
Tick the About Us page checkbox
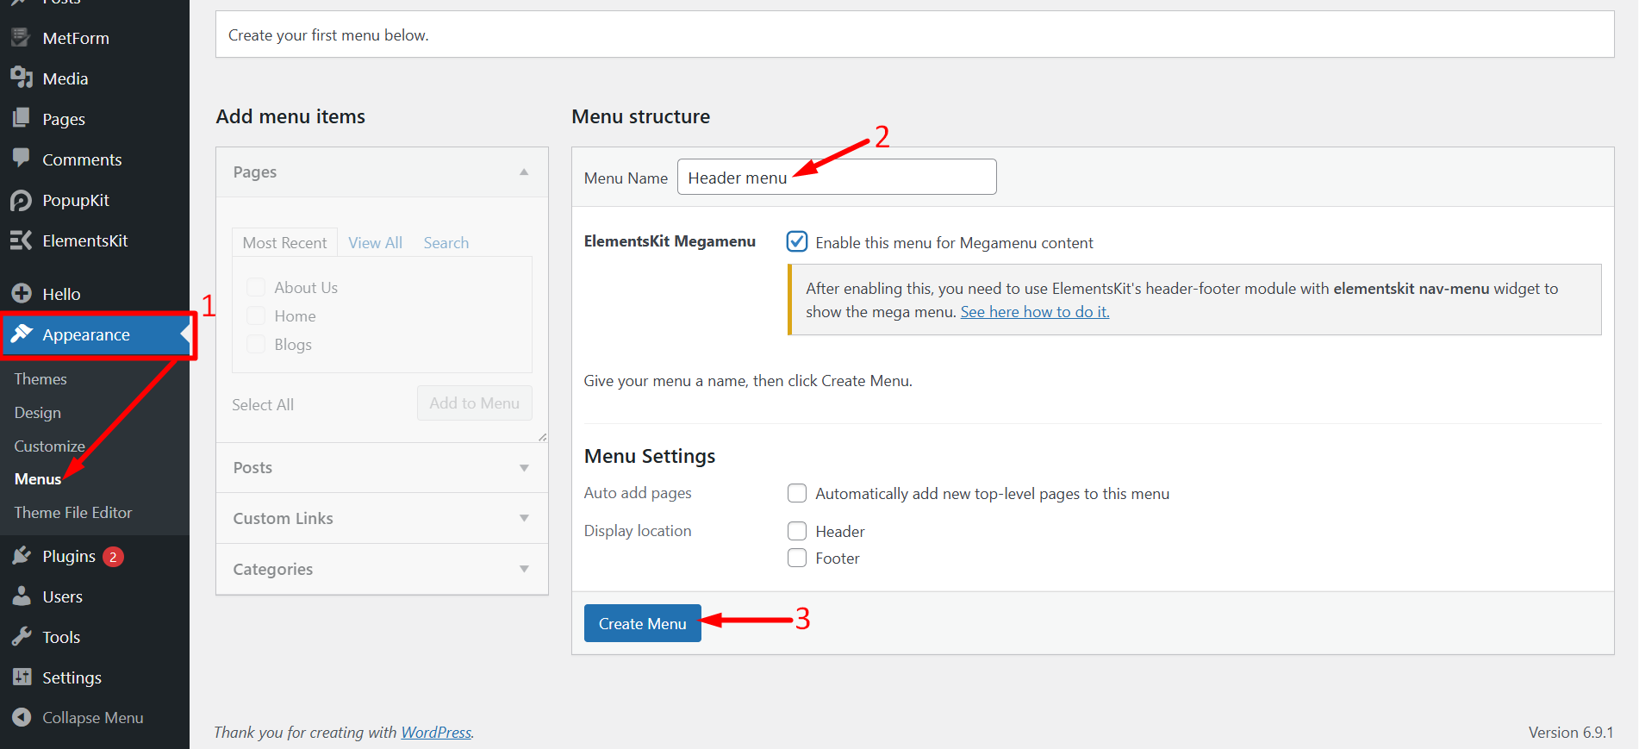[256, 287]
